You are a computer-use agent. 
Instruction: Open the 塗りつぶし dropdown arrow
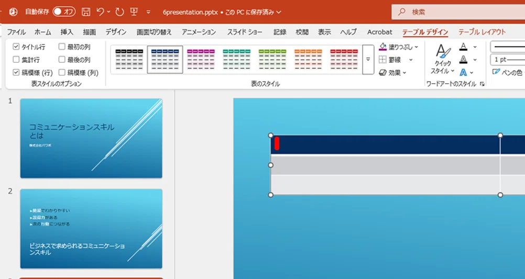[416, 47]
